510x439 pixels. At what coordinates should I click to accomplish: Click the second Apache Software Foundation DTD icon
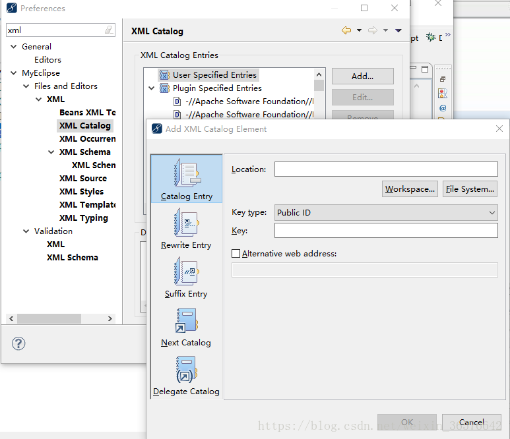tap(177, 115)
